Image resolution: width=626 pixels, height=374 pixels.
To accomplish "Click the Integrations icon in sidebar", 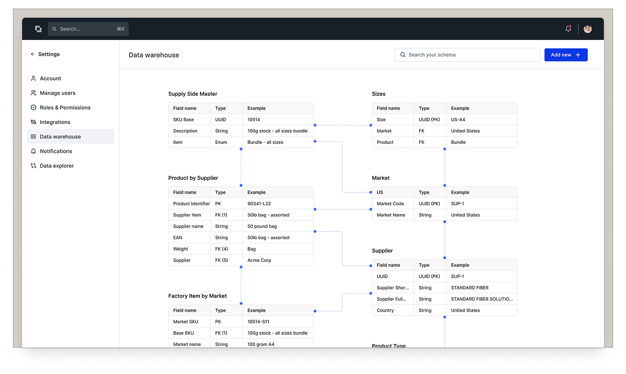I will tap(33, 122).
